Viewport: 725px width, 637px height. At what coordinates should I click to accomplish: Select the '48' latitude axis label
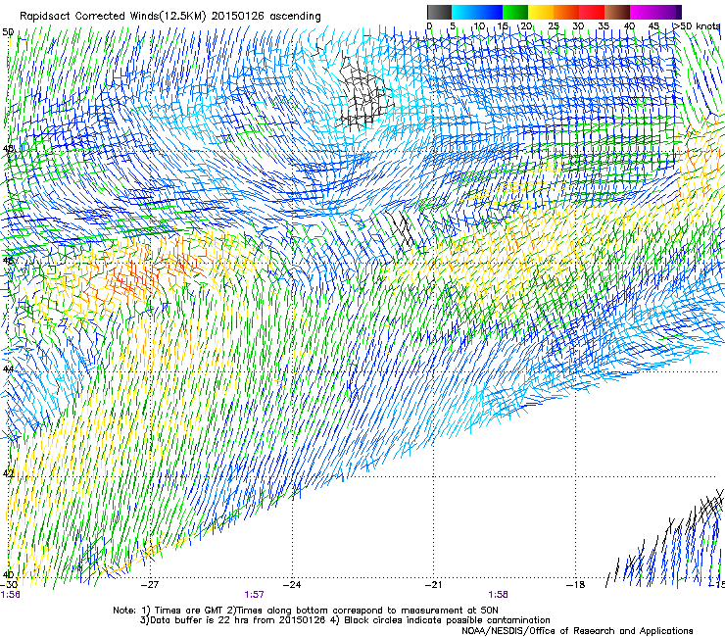(x=8, y=149)
